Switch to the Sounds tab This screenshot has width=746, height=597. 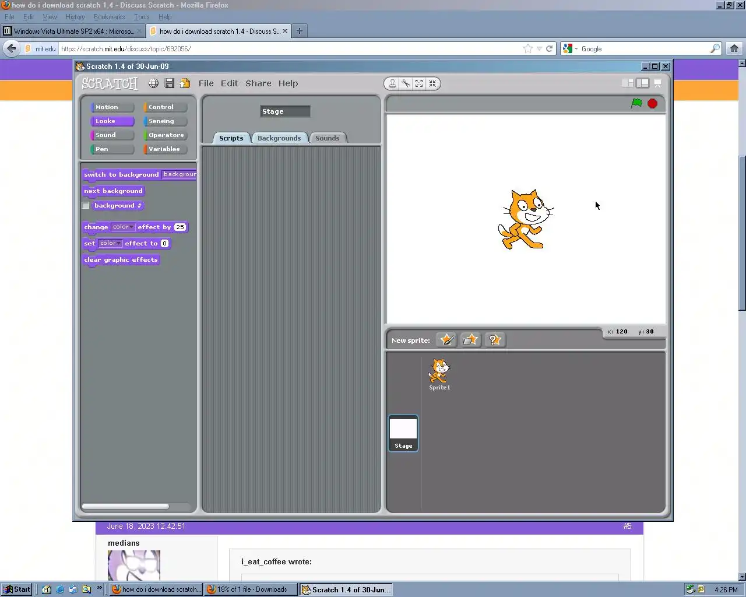[327, 138]
